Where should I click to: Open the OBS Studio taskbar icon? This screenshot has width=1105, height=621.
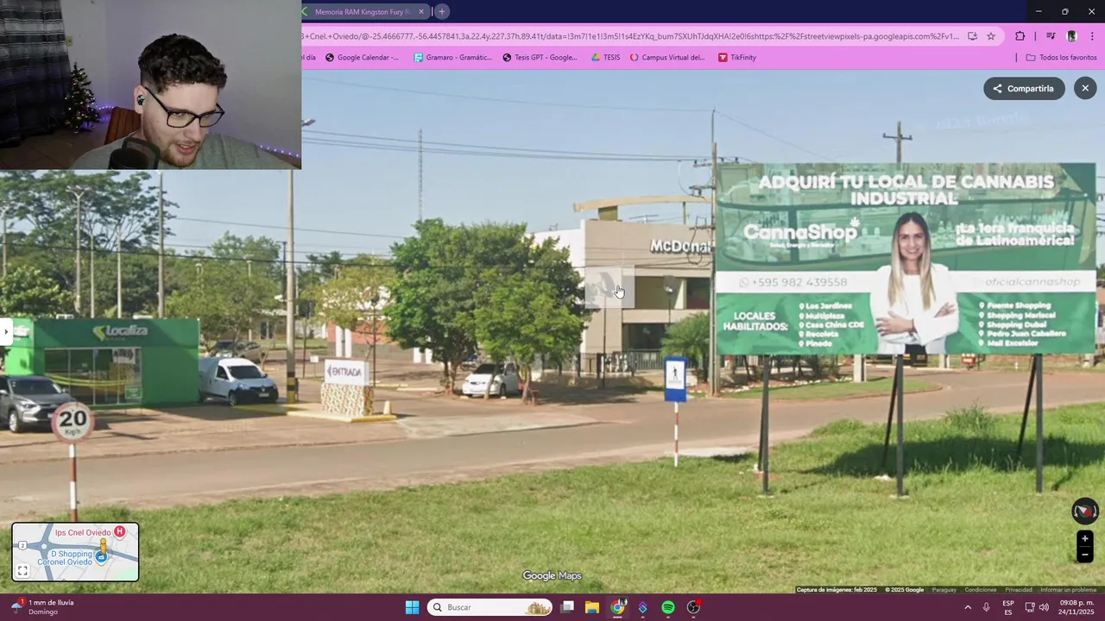693,607
